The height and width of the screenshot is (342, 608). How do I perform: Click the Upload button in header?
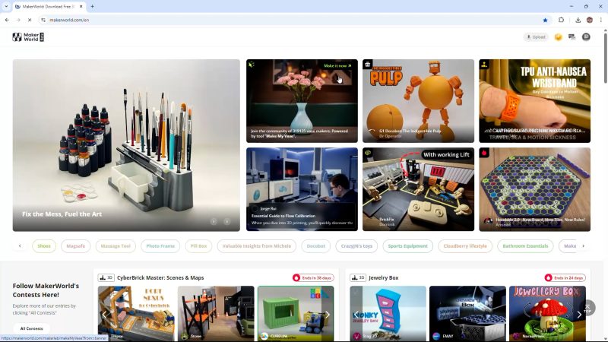click(536, 37)
